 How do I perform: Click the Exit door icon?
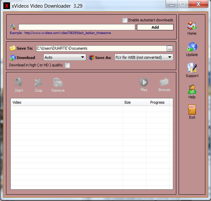192,109
